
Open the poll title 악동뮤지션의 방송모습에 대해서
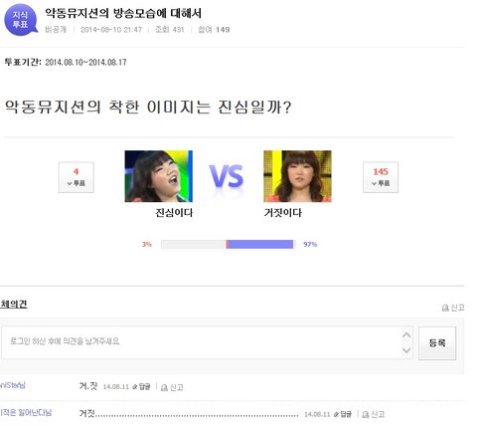123,13
